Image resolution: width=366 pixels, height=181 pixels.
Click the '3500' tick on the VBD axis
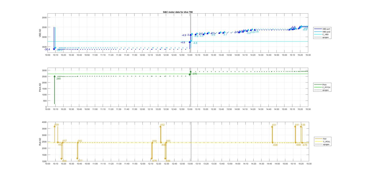(x=44, y=47)
